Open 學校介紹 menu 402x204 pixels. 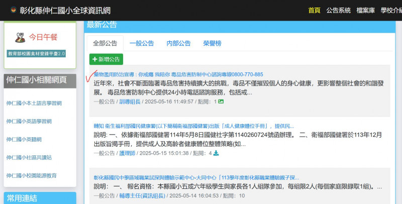[x=391, y=11]
